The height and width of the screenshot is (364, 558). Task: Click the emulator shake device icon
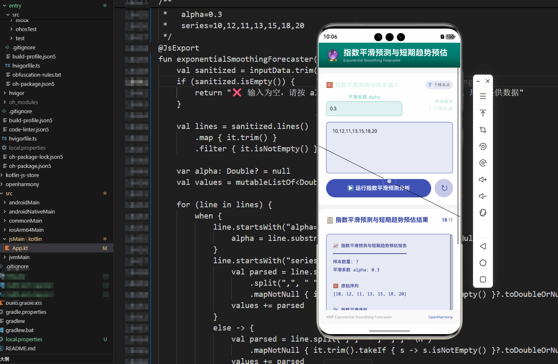click(x=483, y=213)
